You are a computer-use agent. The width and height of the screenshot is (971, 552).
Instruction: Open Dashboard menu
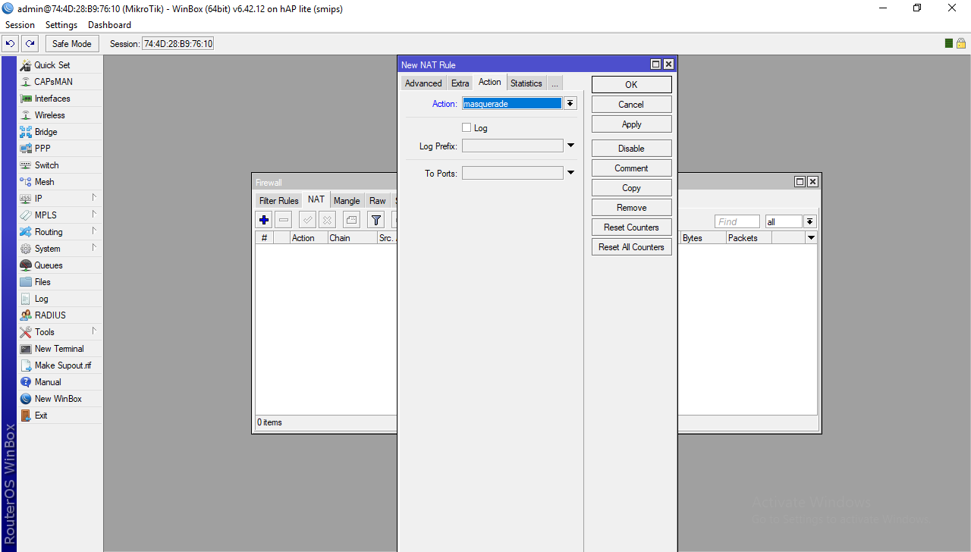point(109,25)
